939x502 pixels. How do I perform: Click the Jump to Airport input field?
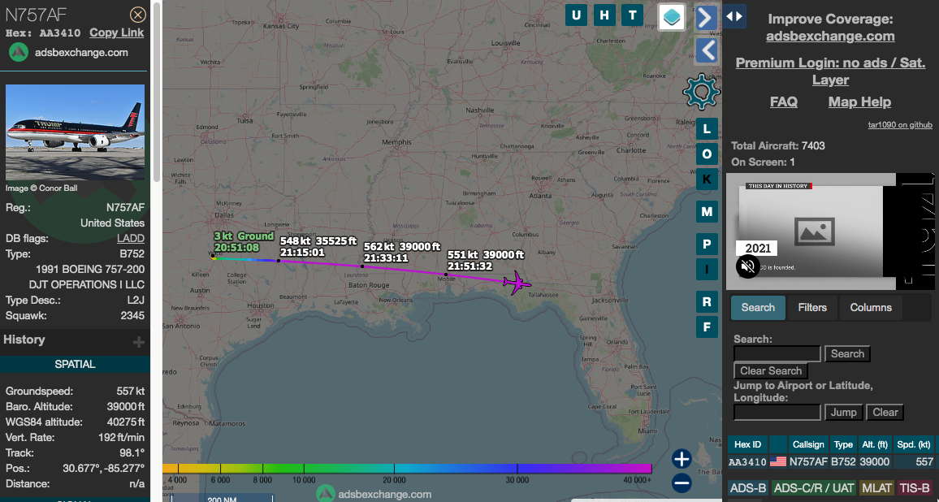777,412
